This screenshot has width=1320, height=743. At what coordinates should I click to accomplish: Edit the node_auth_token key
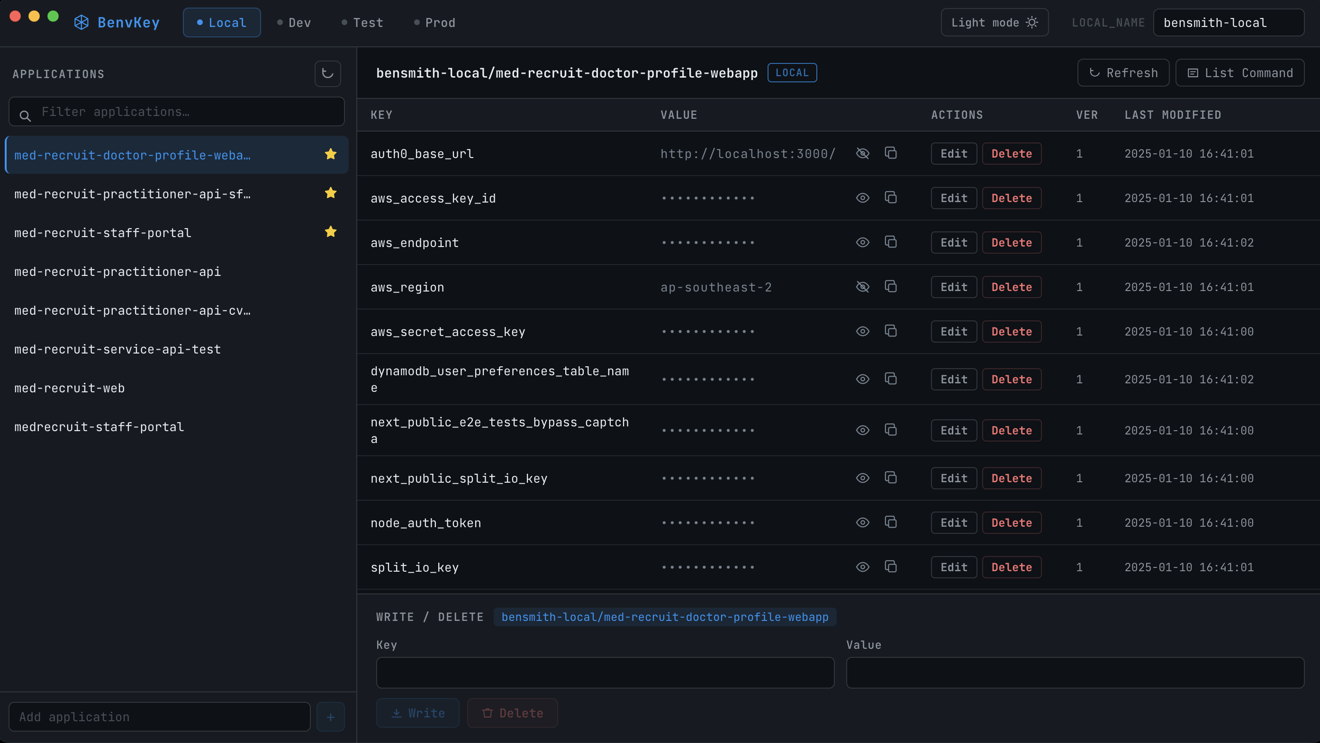pyautogui.click(x=954, y=522)
